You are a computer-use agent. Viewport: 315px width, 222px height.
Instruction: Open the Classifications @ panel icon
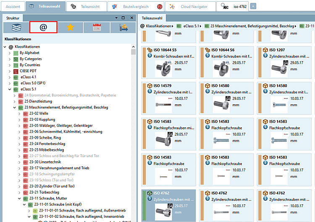coord(43,27)
